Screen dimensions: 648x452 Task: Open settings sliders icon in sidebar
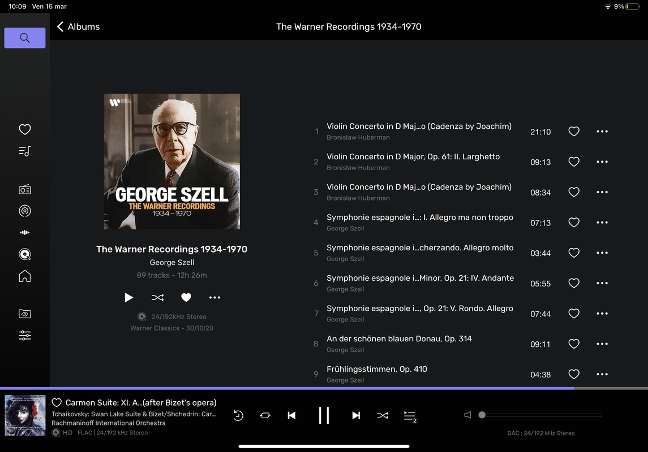pos(25,335)
